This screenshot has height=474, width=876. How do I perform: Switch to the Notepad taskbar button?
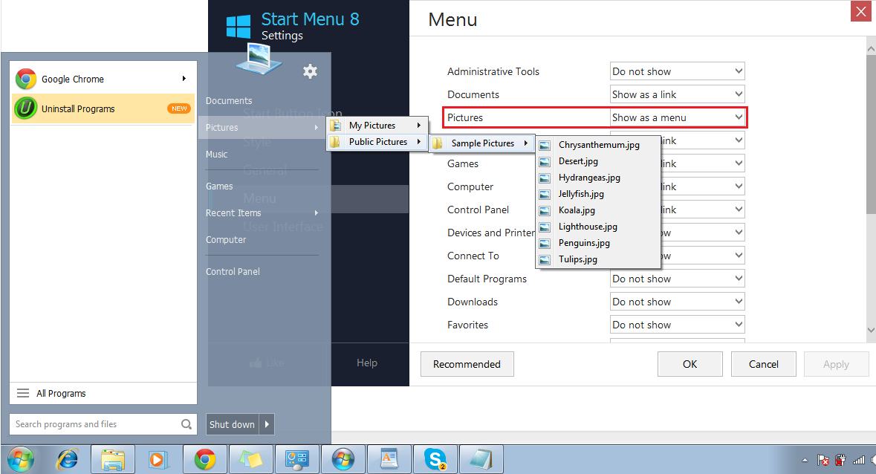[481, 459]
